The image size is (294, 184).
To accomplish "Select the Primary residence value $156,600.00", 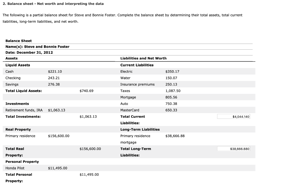I will pos(58,136).
